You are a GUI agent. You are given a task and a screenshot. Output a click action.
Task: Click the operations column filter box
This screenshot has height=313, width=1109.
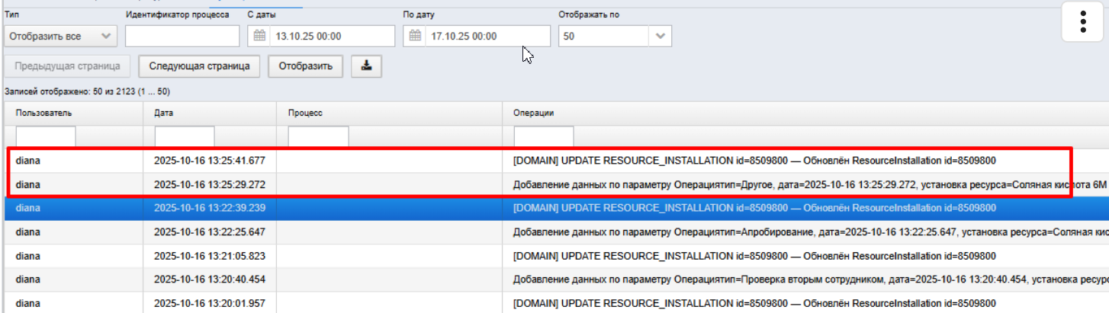(x=545, y=137)
